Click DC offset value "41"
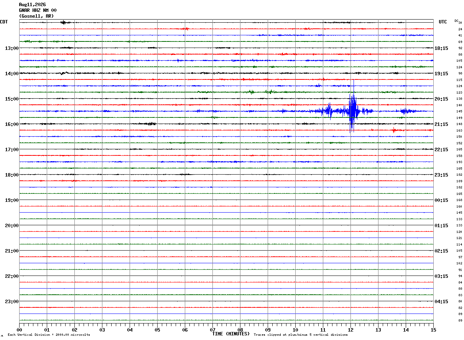 coord(460,36)
